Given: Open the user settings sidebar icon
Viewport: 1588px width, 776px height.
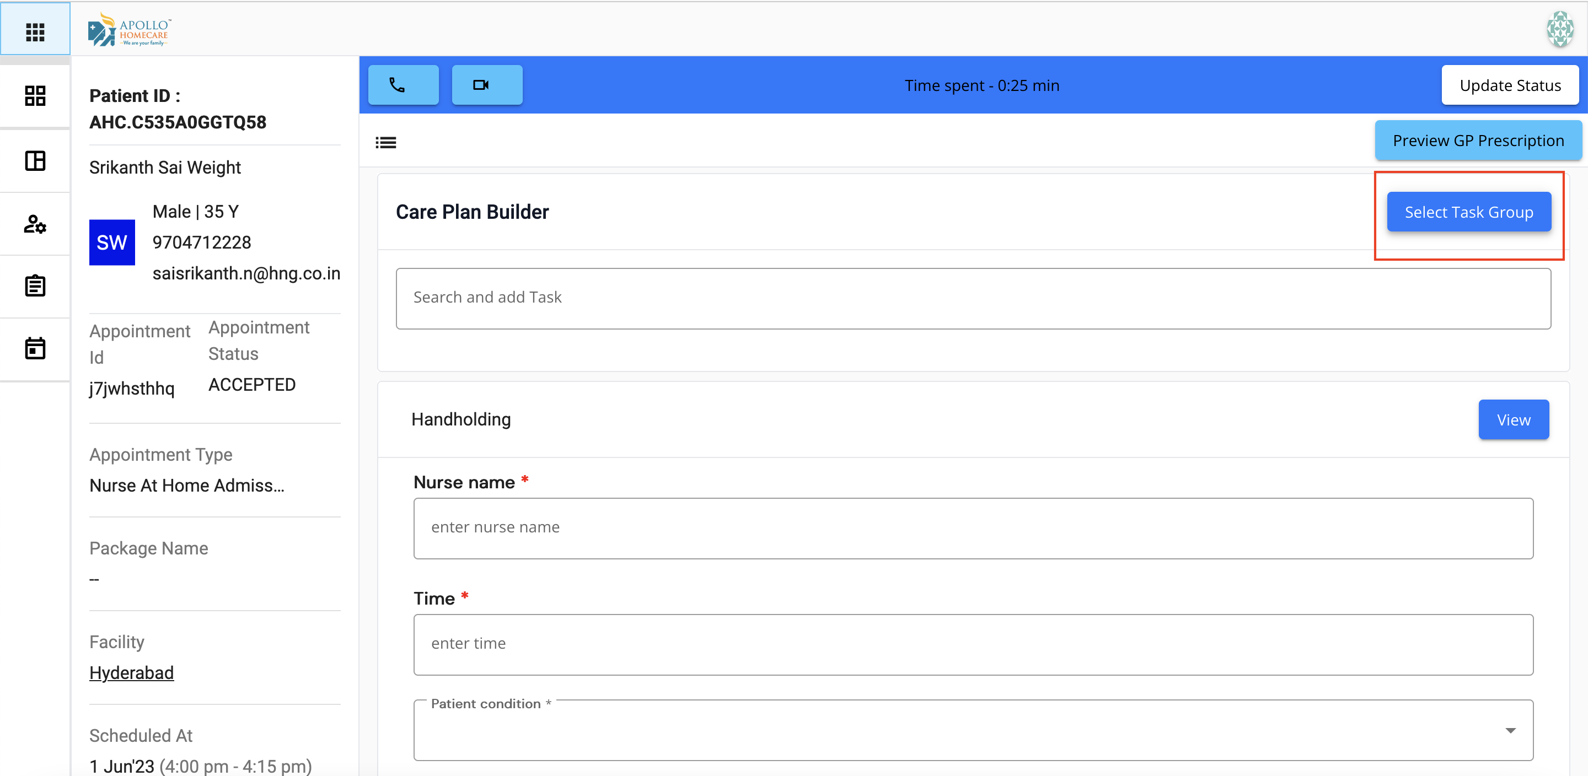Looking at the screenshot, I should click(x=35, y=224).
